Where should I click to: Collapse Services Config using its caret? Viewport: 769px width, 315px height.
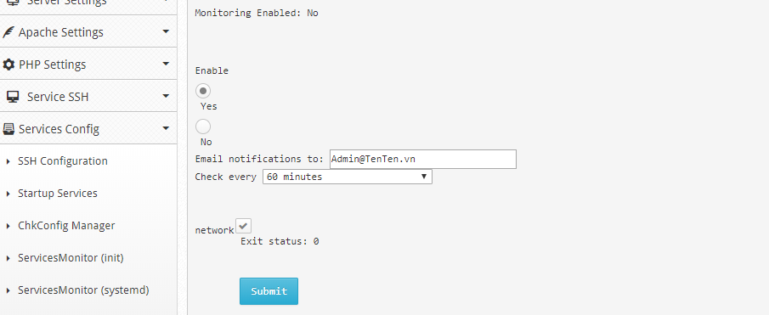pyautogui.click(x=166, y=129)
